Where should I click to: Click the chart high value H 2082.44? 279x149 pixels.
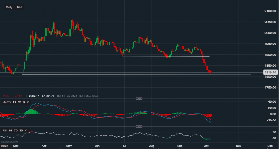[33, 96]
